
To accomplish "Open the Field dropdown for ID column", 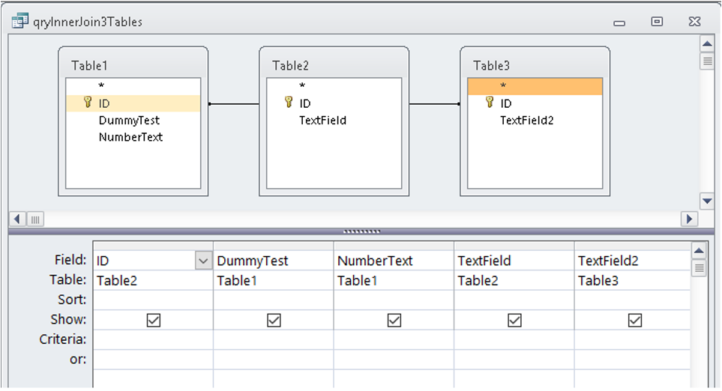I will click(x=203, y=261).
